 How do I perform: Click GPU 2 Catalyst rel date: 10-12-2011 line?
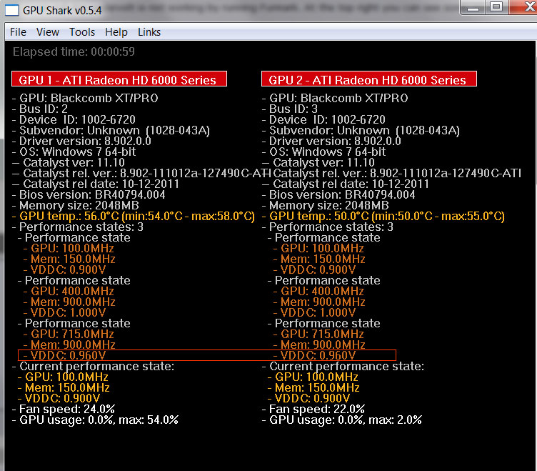click(346, 184)
